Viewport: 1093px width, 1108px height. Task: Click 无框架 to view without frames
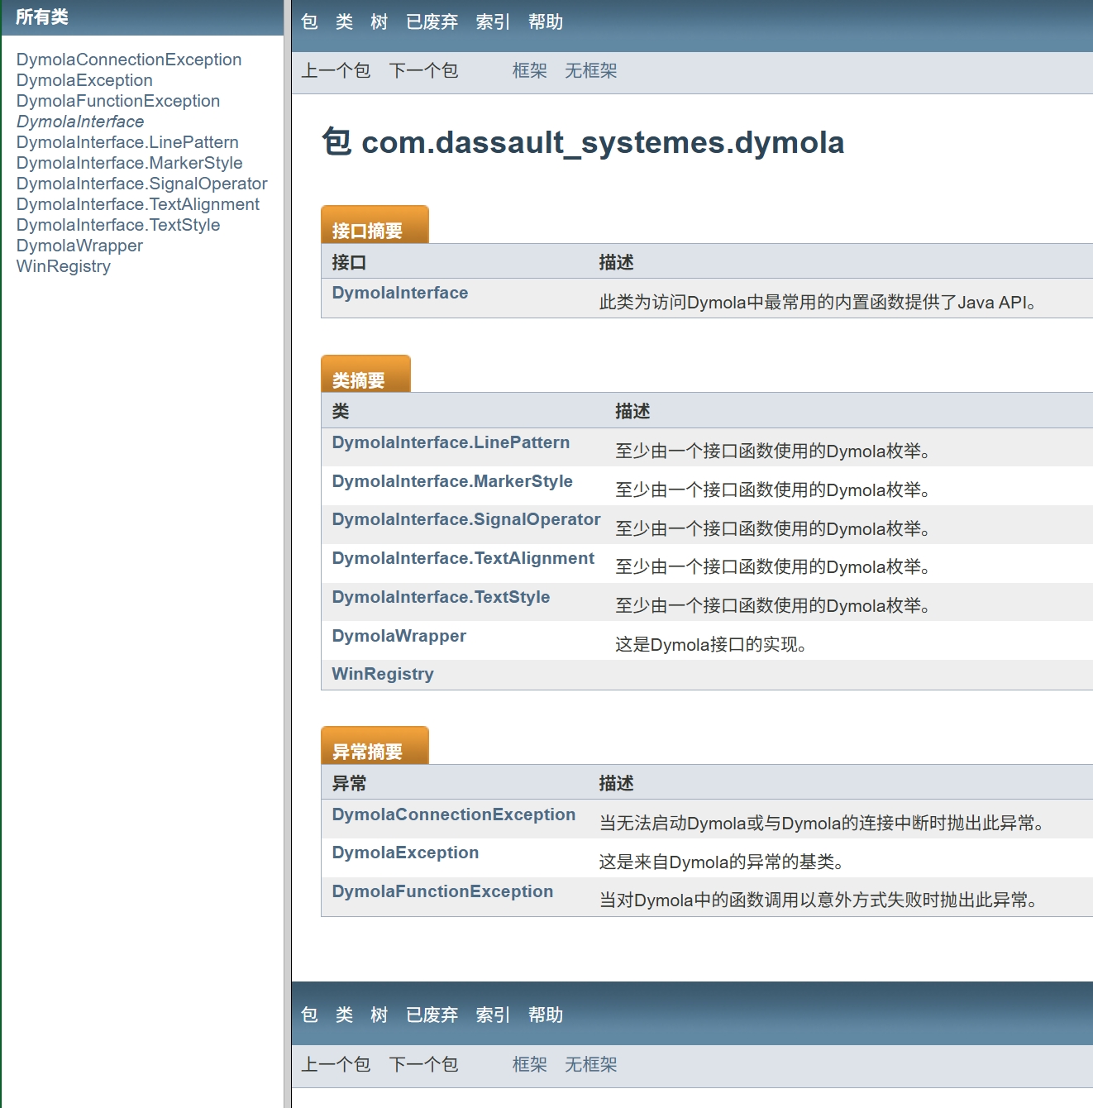589,71
